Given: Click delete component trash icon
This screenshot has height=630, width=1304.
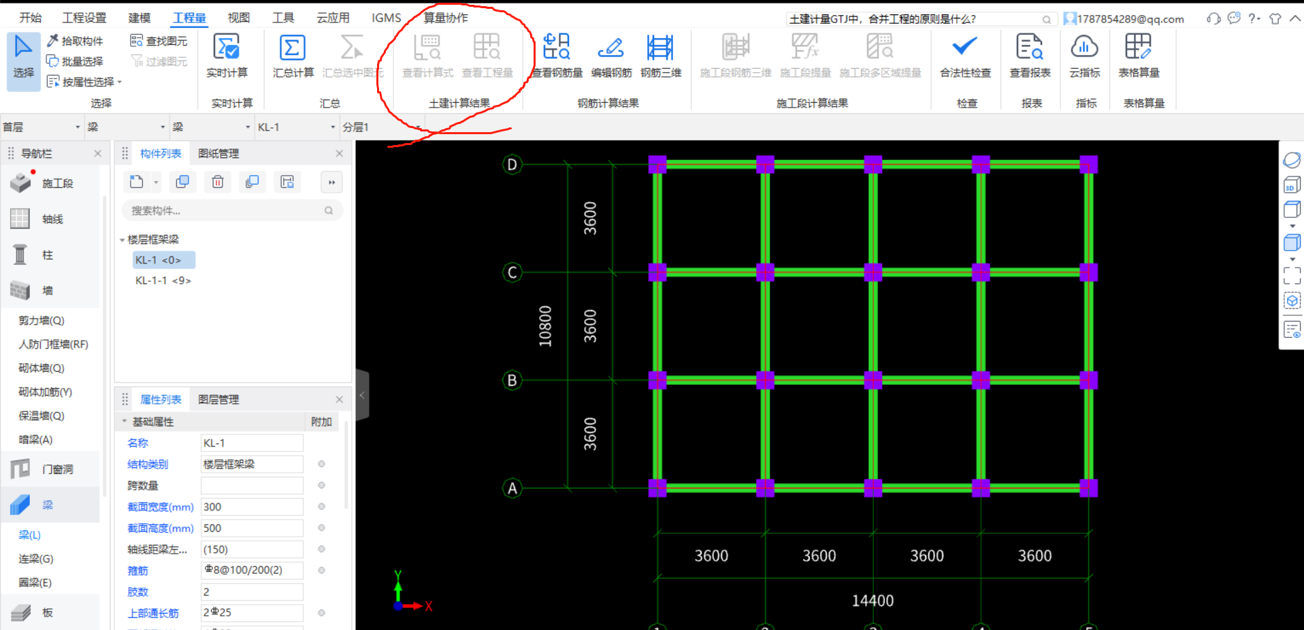Looking at the screenshot, I should 218,182.
